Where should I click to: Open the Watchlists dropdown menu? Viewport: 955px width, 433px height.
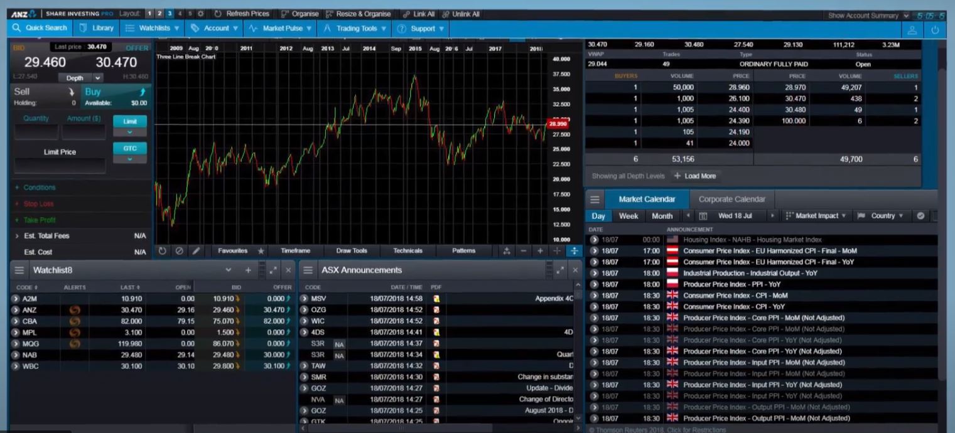point(153,28)
